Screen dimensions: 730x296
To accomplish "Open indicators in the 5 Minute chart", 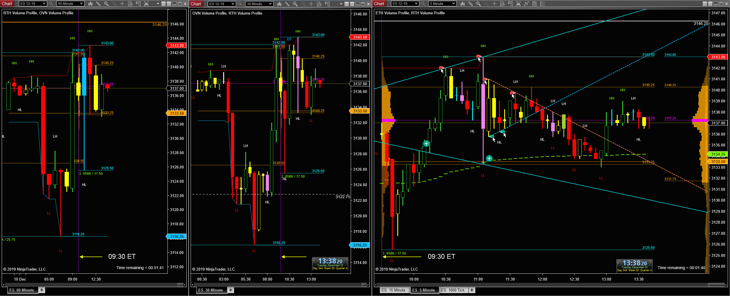I will tap(518, 4).
